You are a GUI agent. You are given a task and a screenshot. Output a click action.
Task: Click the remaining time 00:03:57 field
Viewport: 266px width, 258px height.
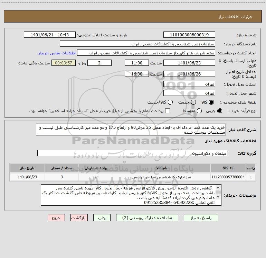[x=64, y=63]
